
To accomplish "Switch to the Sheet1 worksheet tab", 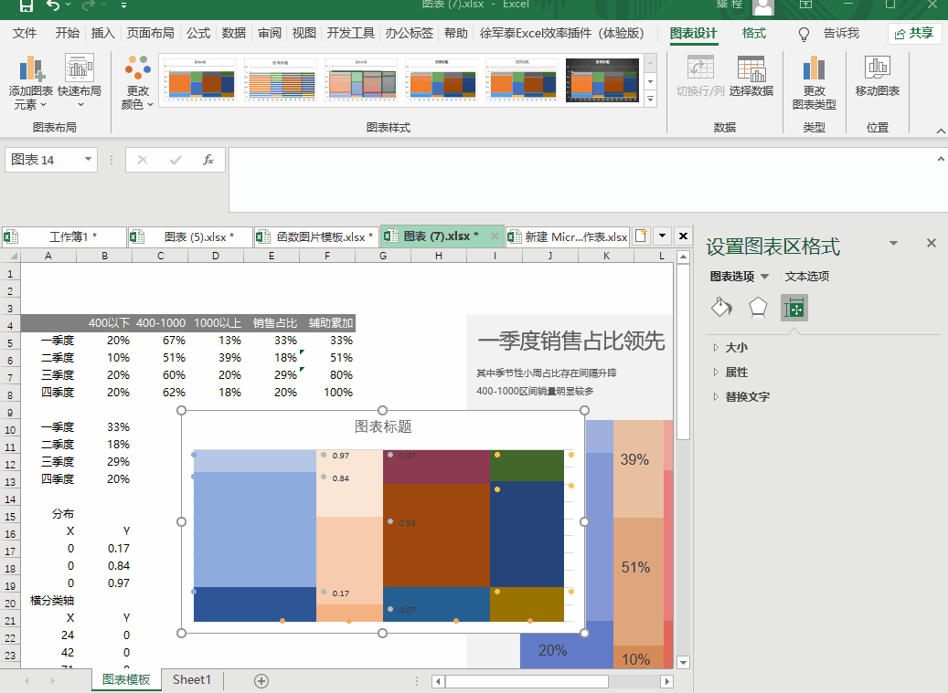I will 192,680.
